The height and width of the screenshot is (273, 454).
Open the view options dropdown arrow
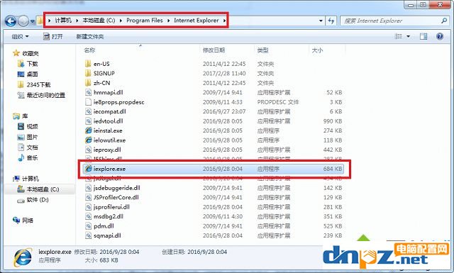click(409, 36)
